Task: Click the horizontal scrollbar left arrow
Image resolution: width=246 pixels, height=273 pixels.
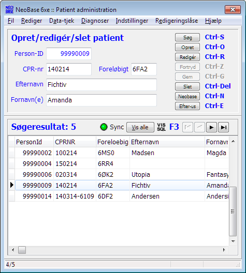Action: (13, 250)
